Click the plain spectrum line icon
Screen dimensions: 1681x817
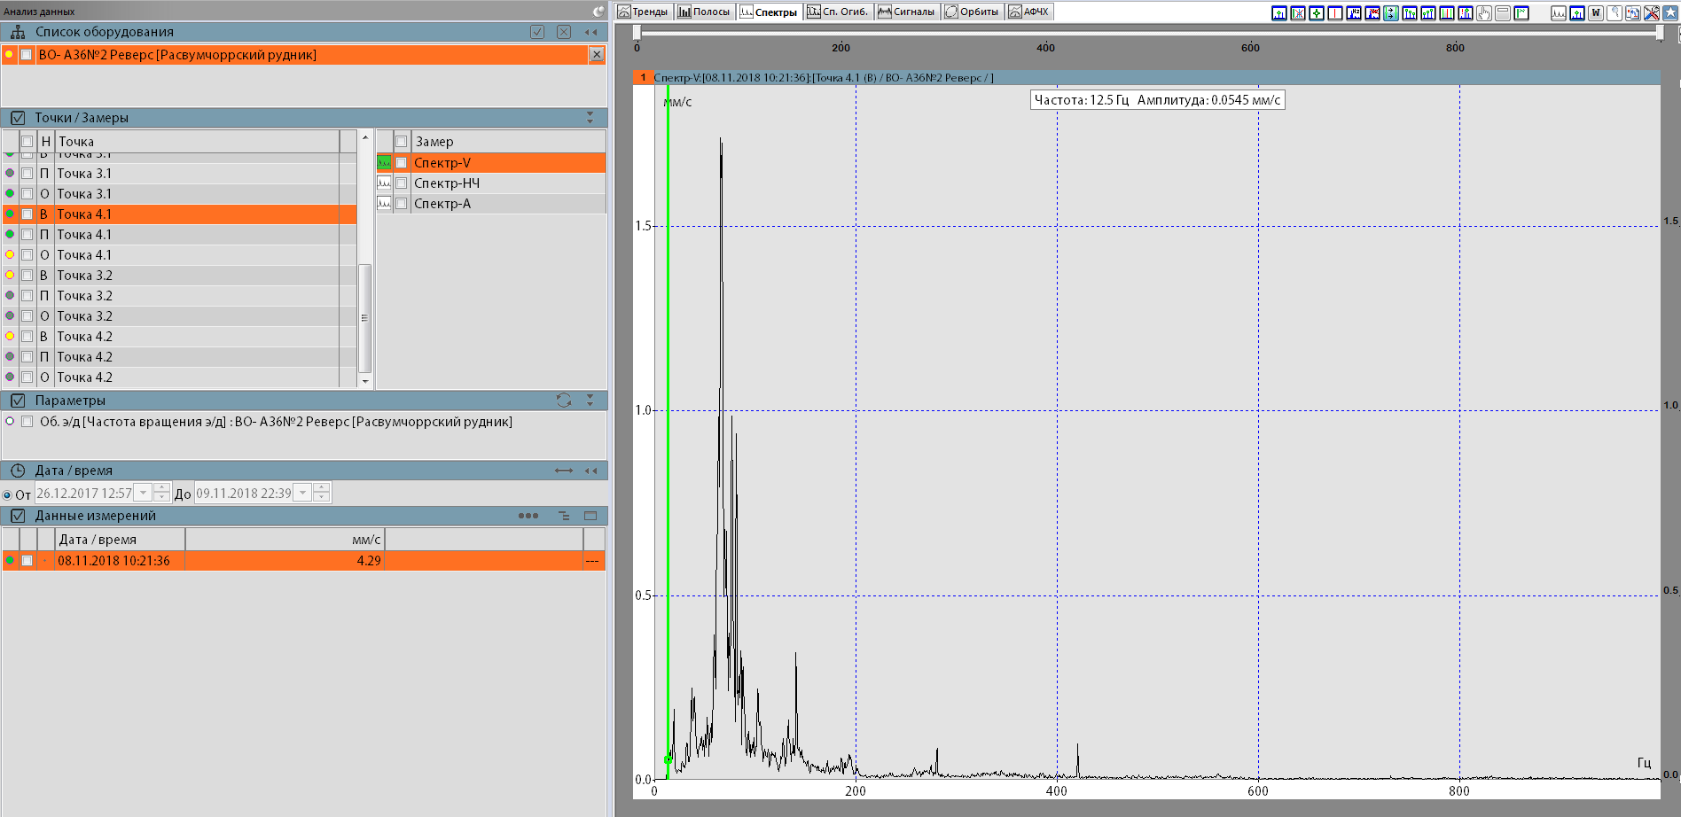pos(1559,12)
